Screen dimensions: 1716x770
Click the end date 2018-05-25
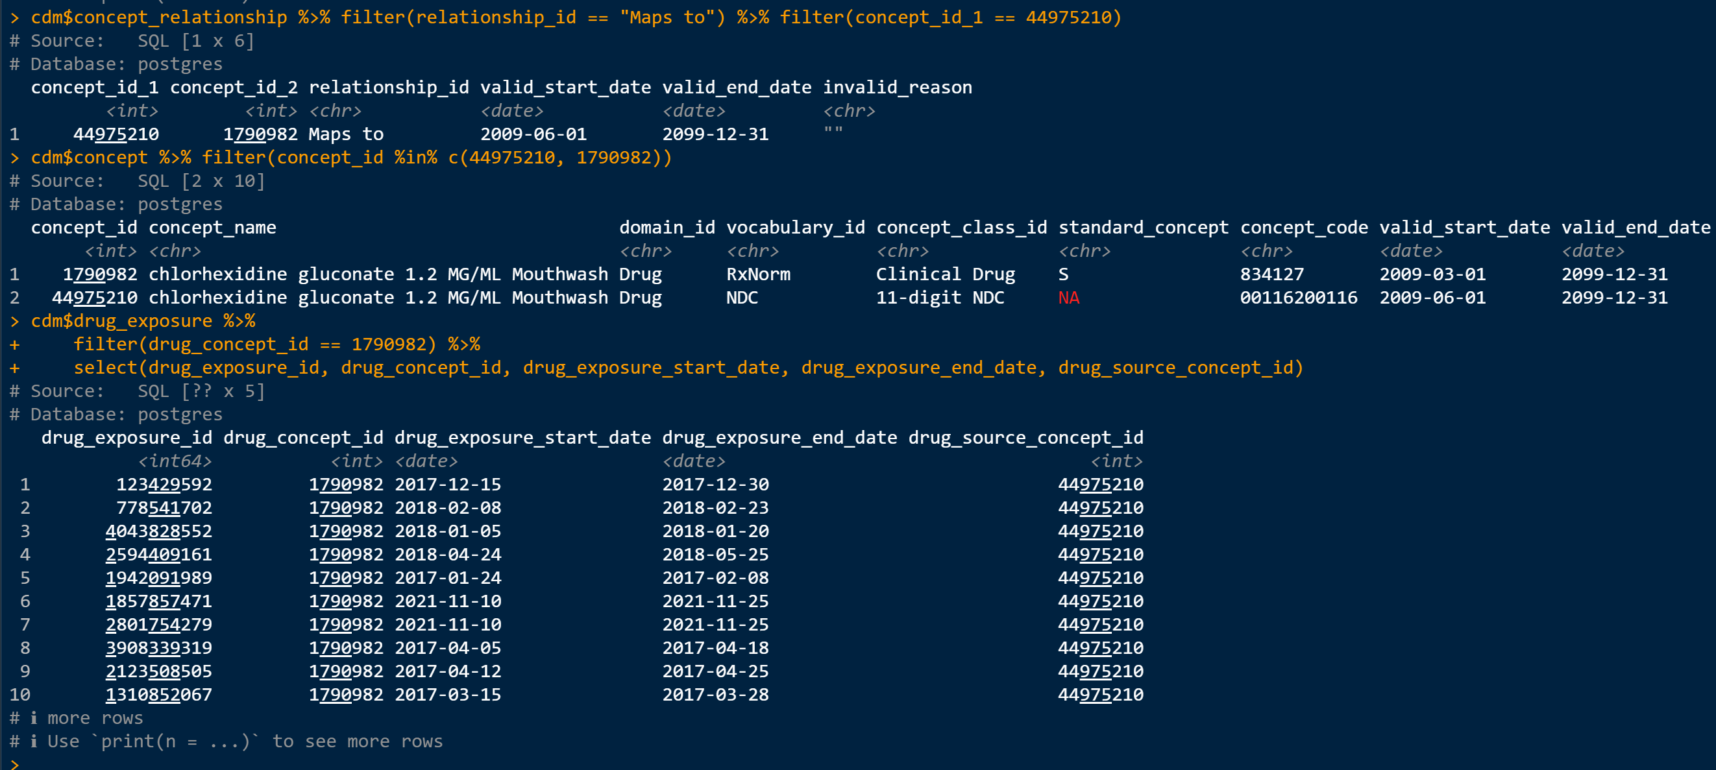click(x=715, y=554)
